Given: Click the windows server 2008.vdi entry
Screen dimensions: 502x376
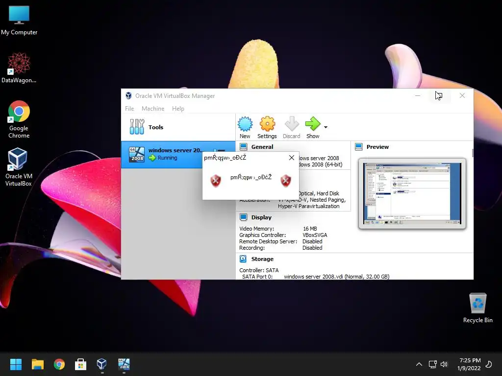Looking at the screenshot, I should (336, 277).
